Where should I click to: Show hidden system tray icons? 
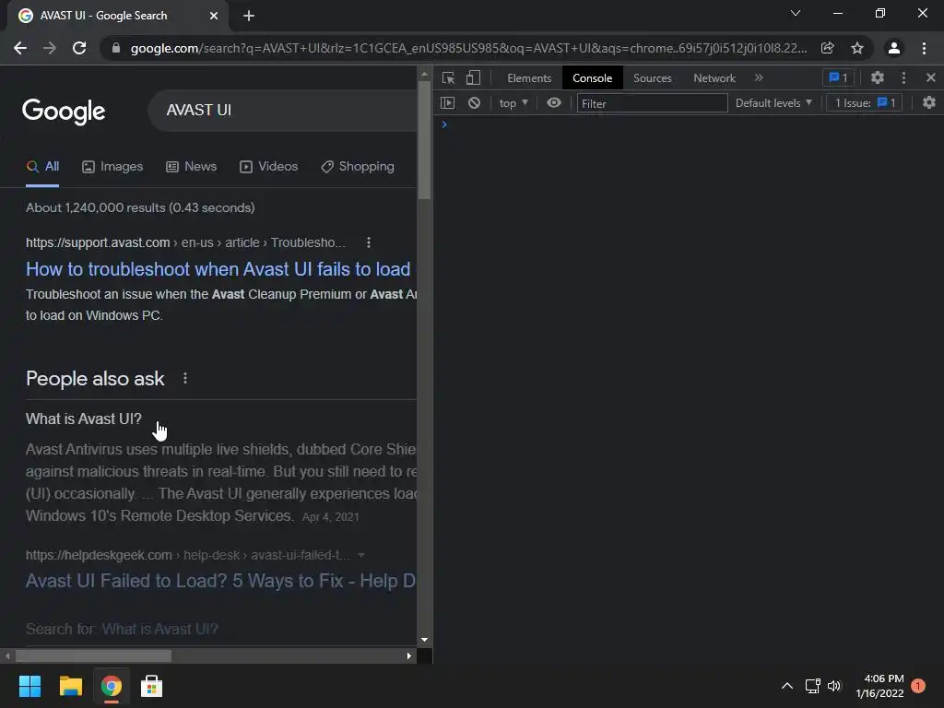click(787, 686)
